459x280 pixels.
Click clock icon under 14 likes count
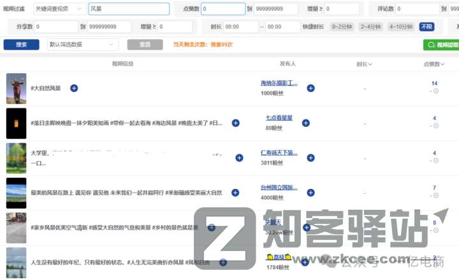(x=436, y=91)
